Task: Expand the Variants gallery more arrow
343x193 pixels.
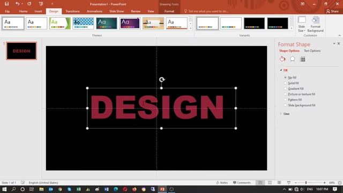Action: pos(292,28)
